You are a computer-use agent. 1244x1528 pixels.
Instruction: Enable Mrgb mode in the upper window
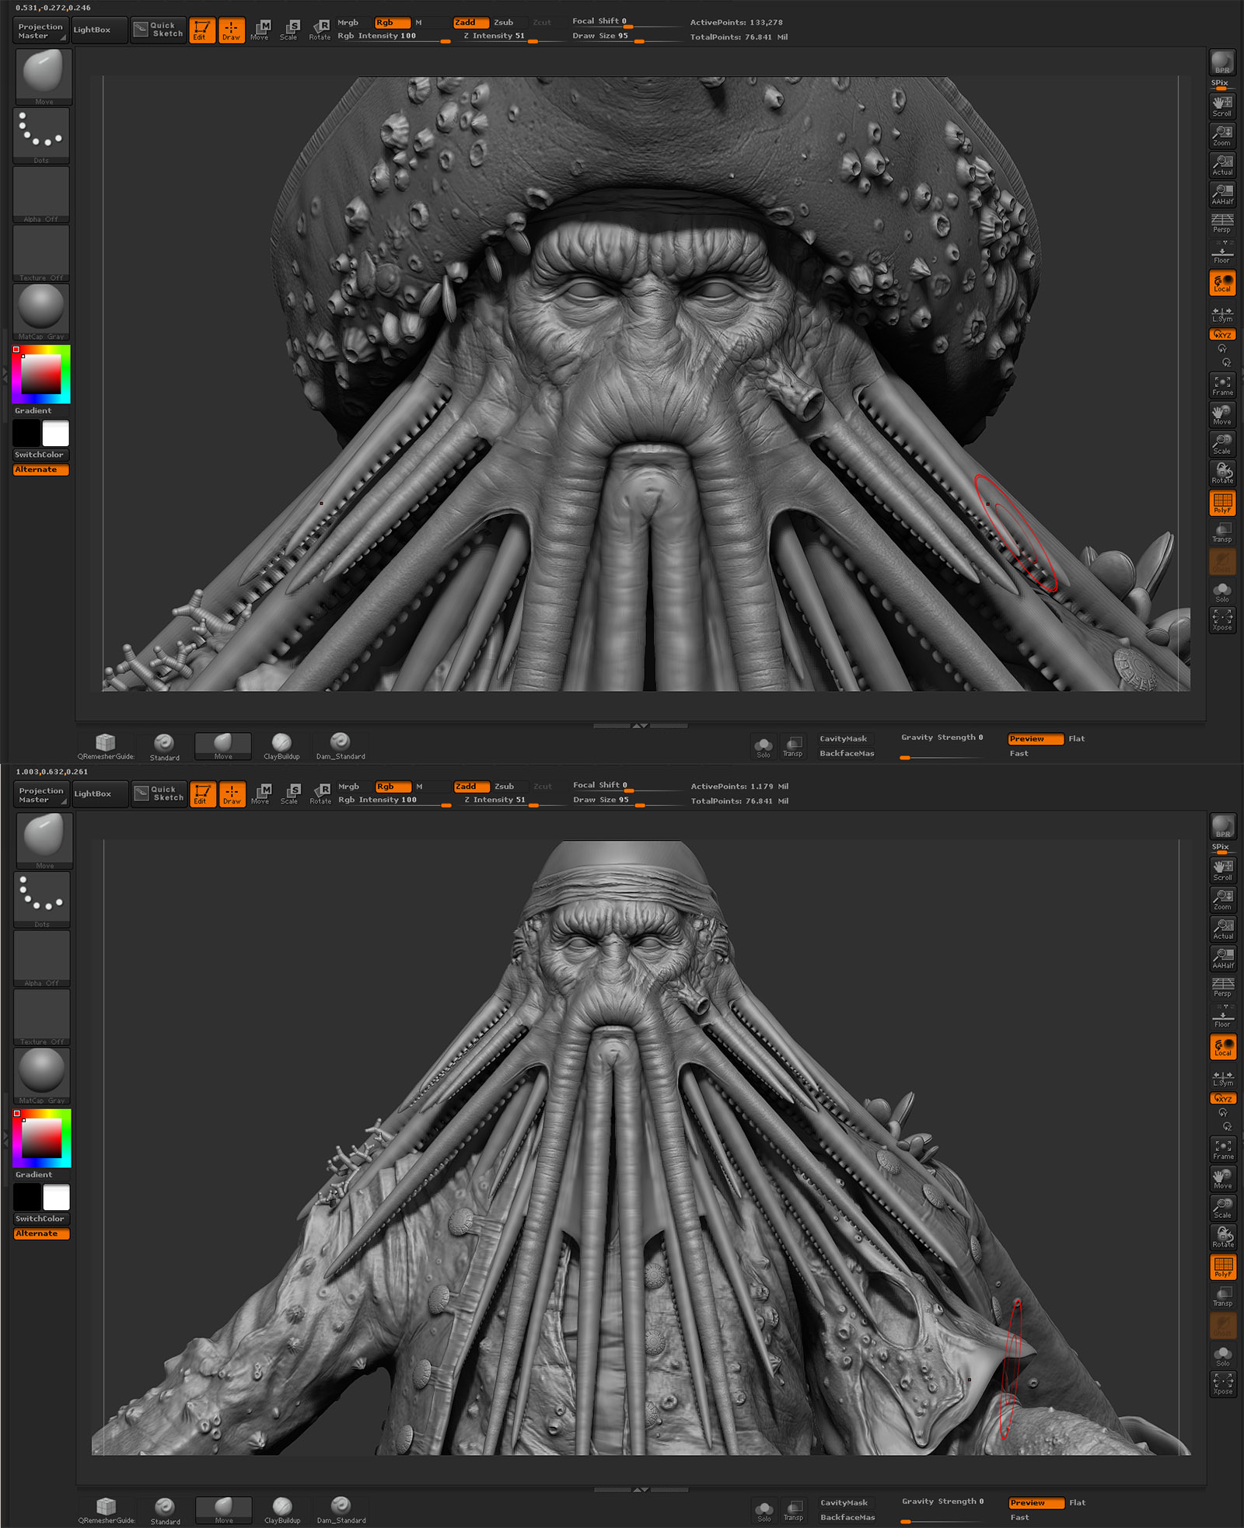[348, 23]
